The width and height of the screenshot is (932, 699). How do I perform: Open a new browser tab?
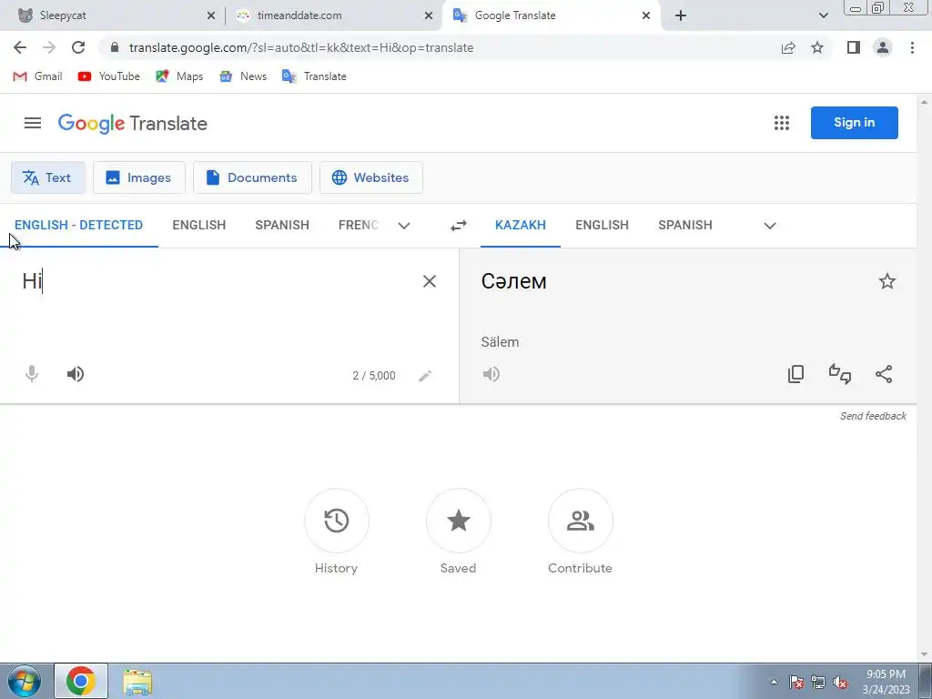coord(681,16)
